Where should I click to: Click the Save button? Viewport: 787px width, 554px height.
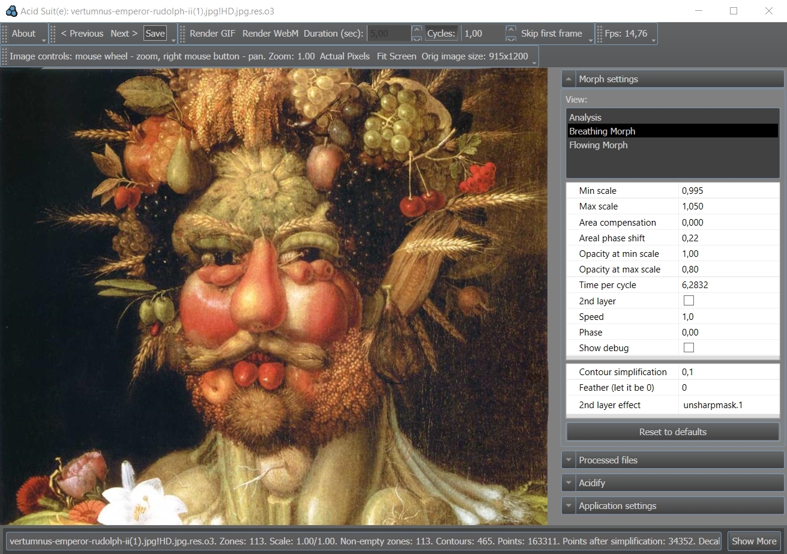(155, 34)
